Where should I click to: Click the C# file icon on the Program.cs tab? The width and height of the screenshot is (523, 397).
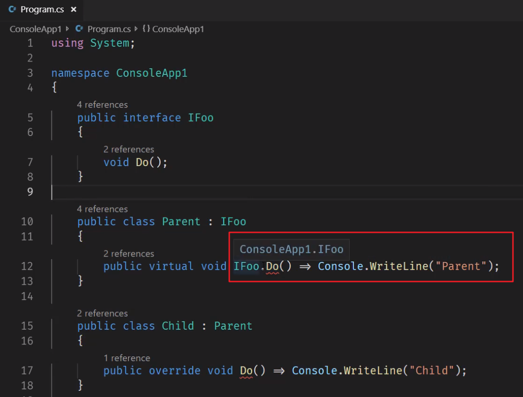13,9
